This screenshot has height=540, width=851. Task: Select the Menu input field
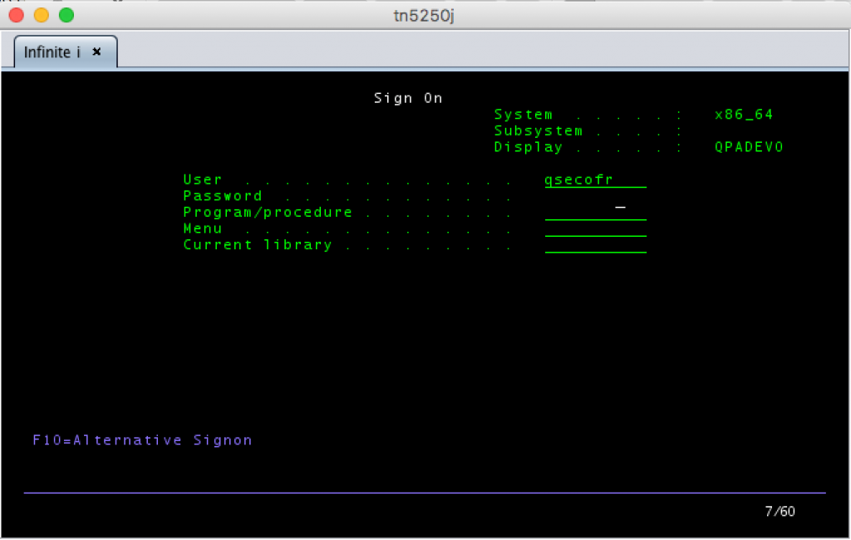click(595, 229)
